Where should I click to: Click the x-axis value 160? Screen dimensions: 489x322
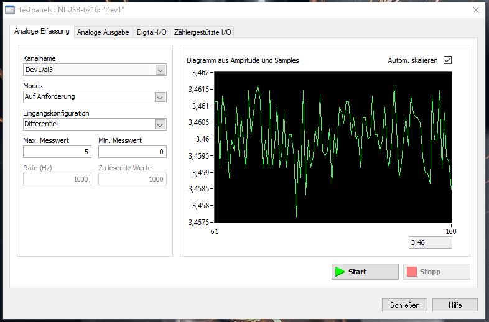[451, 231]
